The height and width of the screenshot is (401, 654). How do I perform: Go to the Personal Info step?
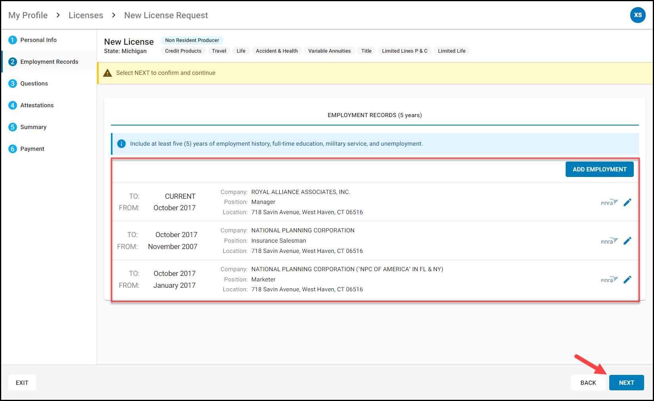click(49, 40)
